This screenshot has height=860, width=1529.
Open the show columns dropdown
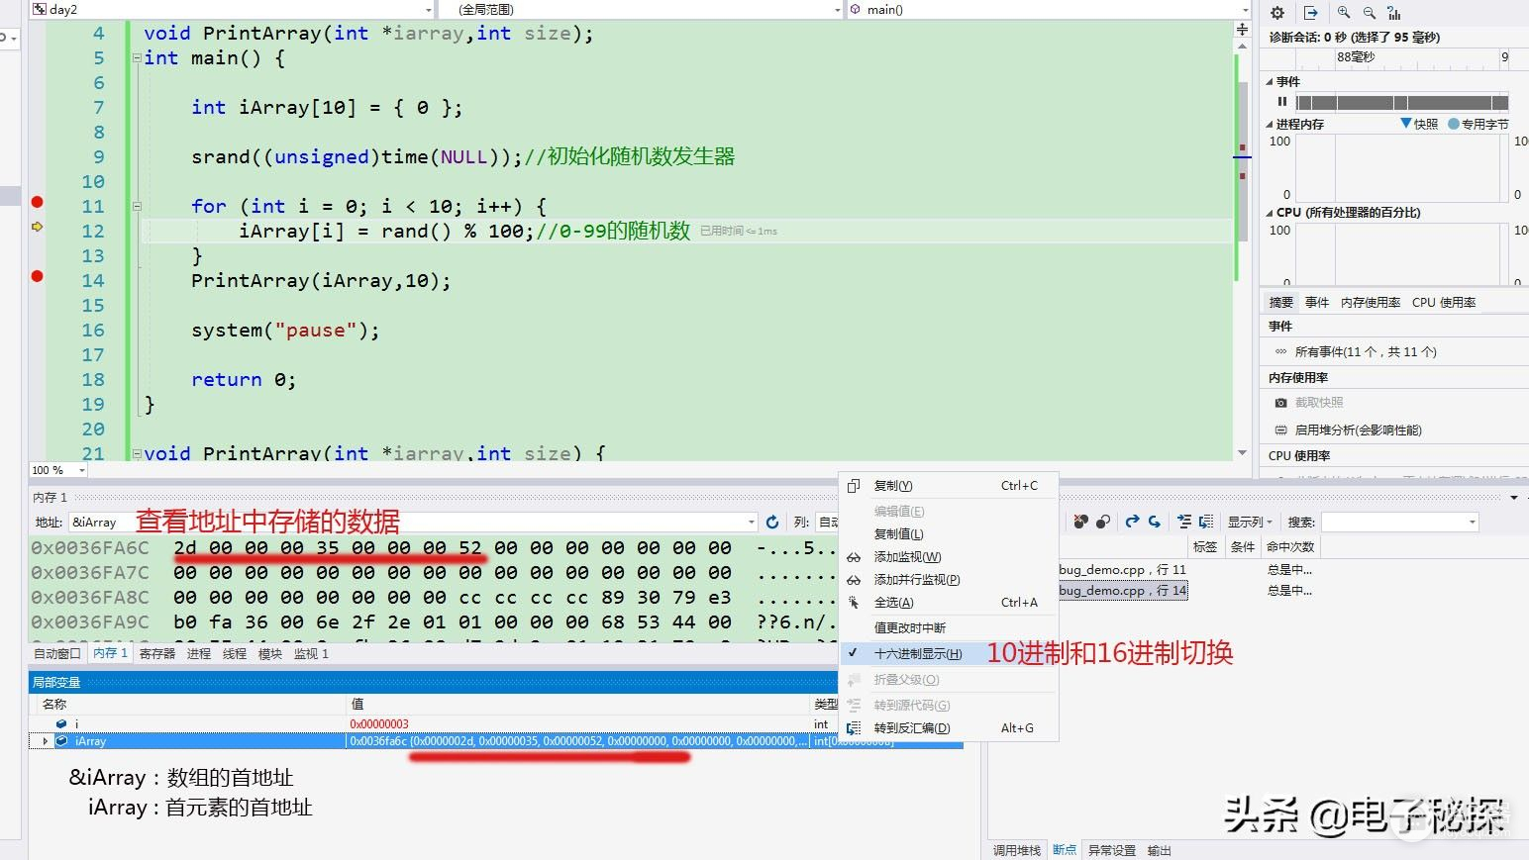click(x=1250, y=522)
